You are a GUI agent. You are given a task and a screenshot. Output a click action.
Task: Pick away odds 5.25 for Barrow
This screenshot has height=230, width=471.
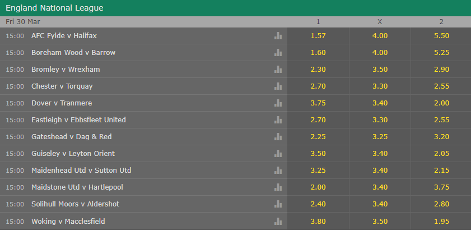(x=441, y=53)
